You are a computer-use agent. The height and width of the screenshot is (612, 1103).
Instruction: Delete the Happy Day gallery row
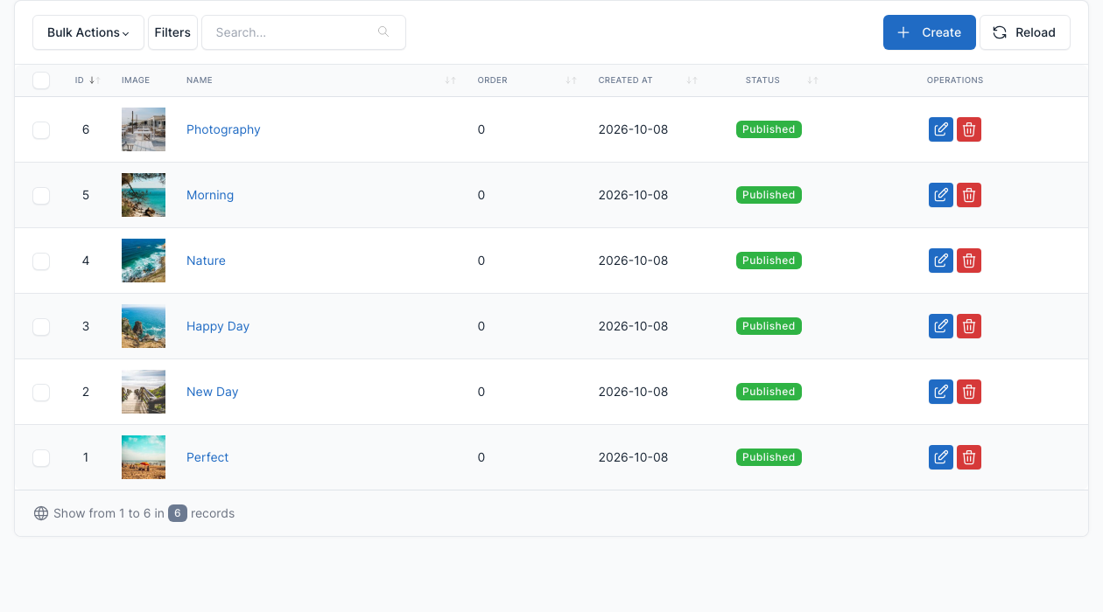click(x=969, y=326)
